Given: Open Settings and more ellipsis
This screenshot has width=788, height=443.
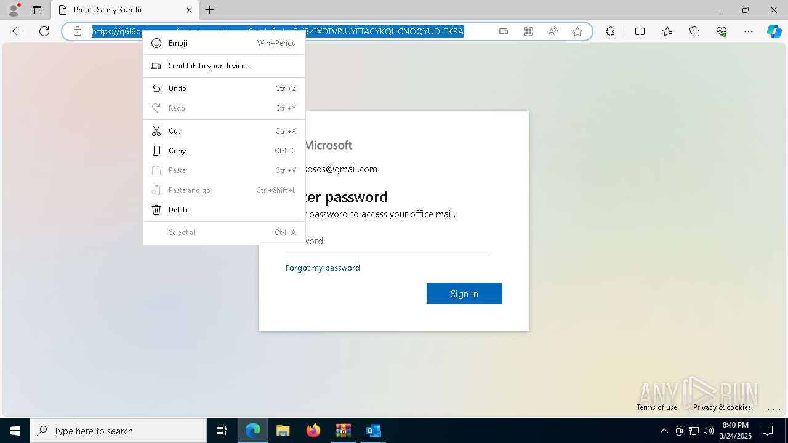Looking at the screenshot, I should (749, 31).
